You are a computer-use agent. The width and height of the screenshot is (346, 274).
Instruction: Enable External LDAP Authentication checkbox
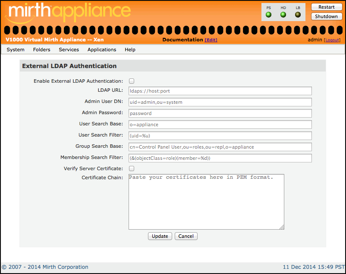coord(132,81)
